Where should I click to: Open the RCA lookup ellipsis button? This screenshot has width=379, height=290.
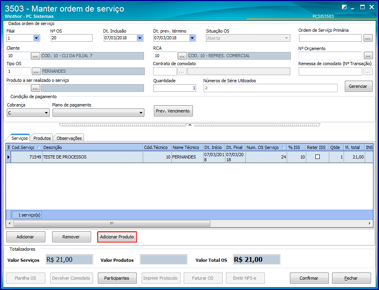tap(182, 56)
